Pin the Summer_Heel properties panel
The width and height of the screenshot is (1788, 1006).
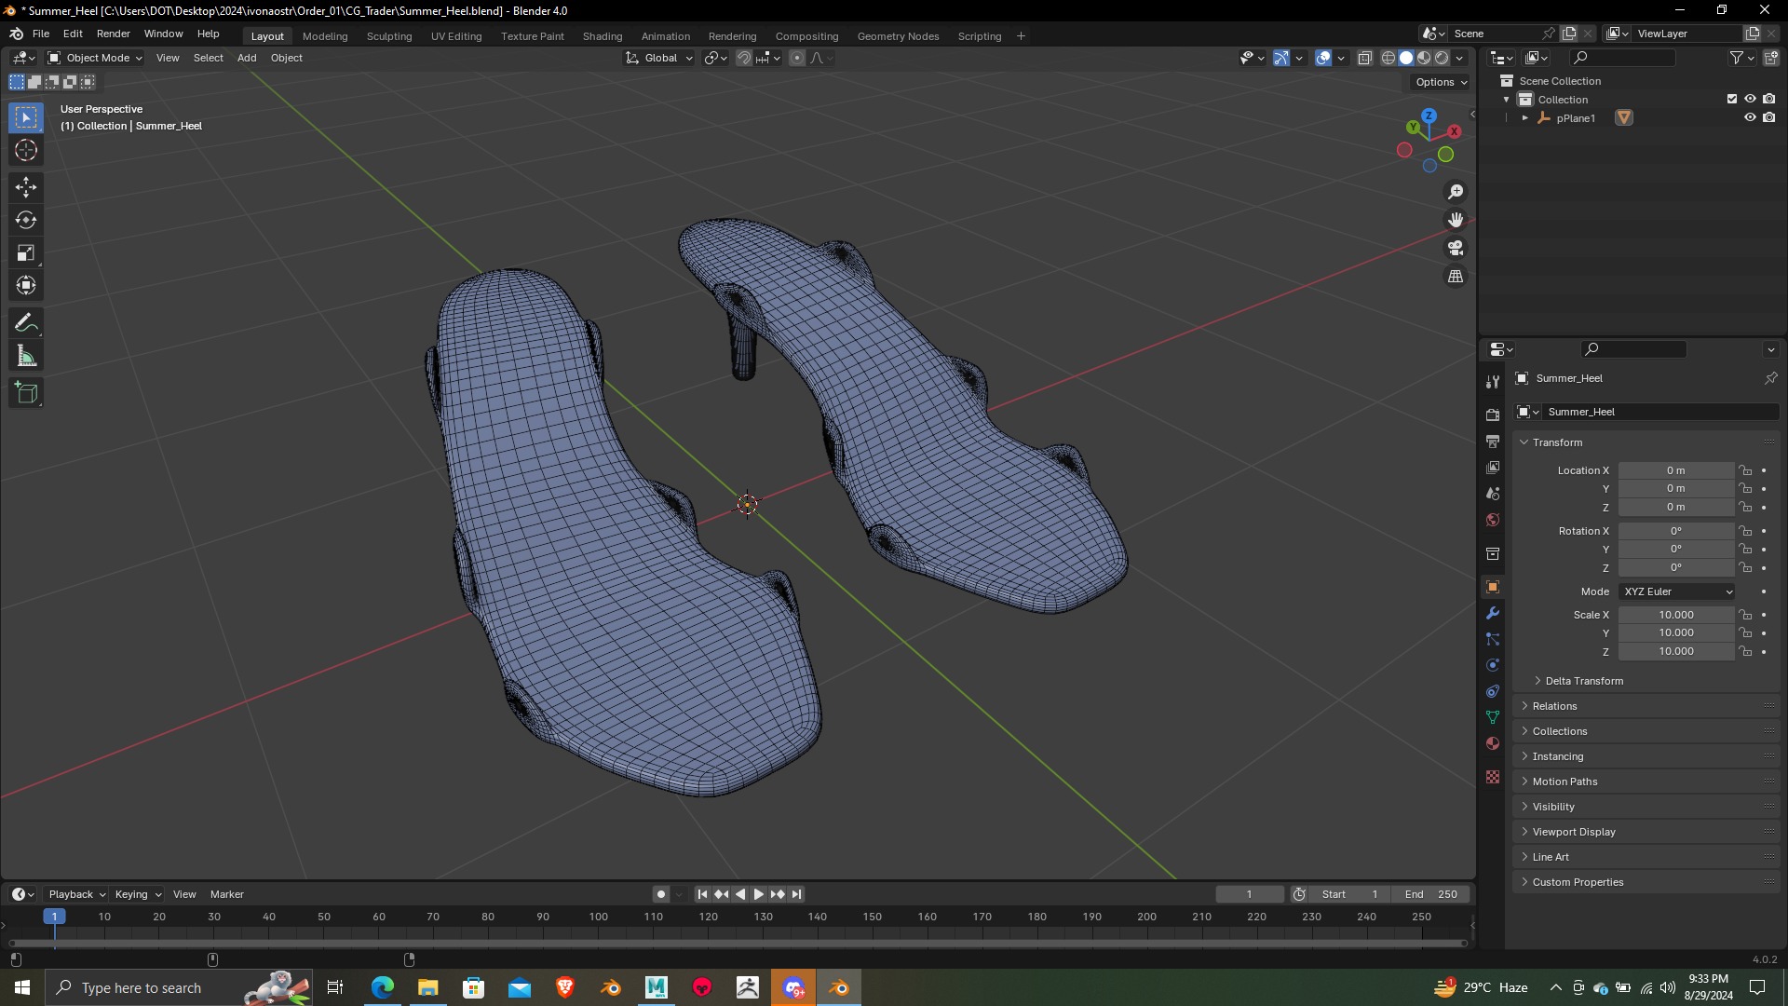point(1770,378)
